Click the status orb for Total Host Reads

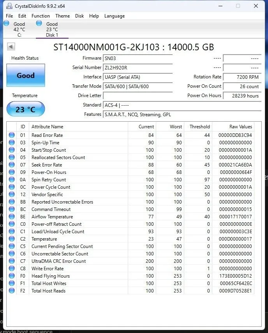click(x=12, y=291)
